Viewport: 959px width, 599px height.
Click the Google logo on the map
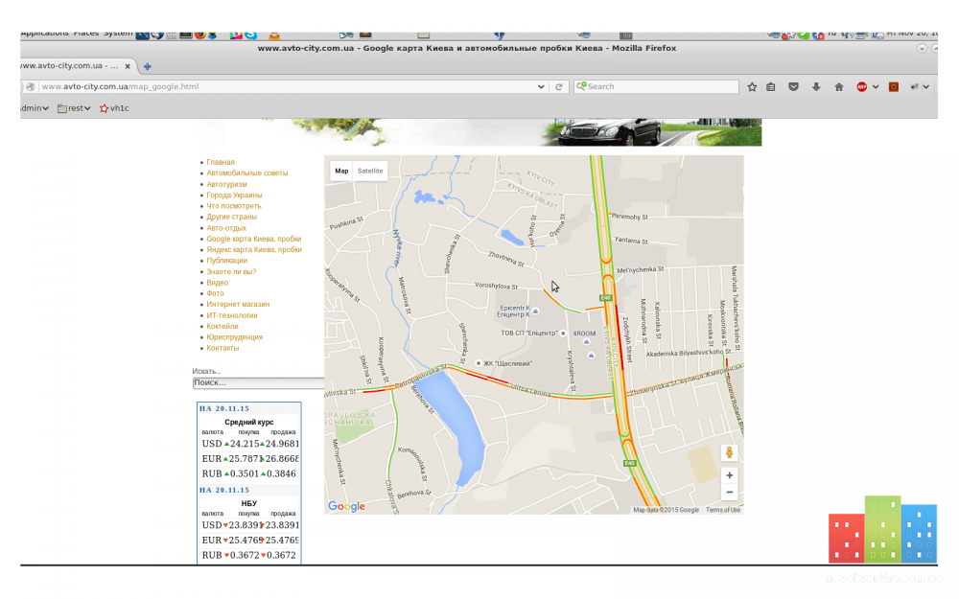(346, 506)
